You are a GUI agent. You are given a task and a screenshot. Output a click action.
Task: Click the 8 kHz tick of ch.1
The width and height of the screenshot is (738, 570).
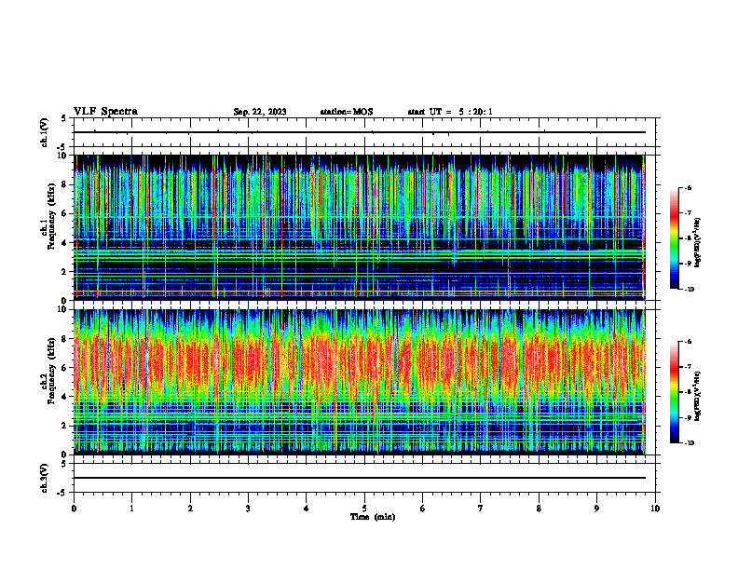pos(65,184)
